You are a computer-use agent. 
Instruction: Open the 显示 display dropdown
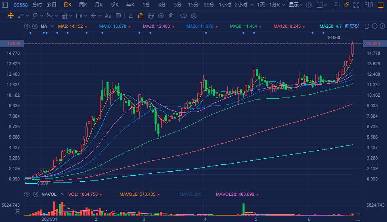click(296, 5)
